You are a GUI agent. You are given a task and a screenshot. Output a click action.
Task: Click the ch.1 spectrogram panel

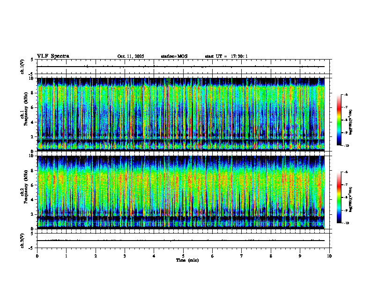(181, 114)
